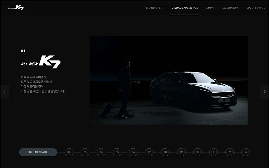Select the active 01 All New K7 step
Image resolution: width=269 pixels, height=168 pixels.
[x=38, y=152]
